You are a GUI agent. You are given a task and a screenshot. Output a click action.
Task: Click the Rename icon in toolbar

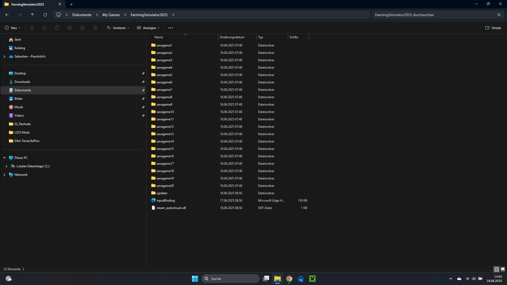[x=70, y=28]
